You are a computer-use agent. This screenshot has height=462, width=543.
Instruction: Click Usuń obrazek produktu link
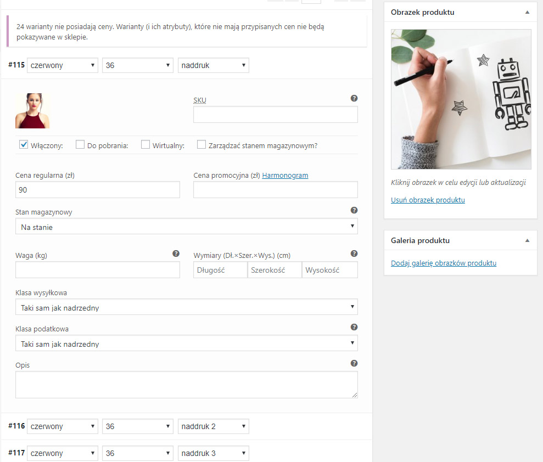pyautogui.click(x=428, y=200)
